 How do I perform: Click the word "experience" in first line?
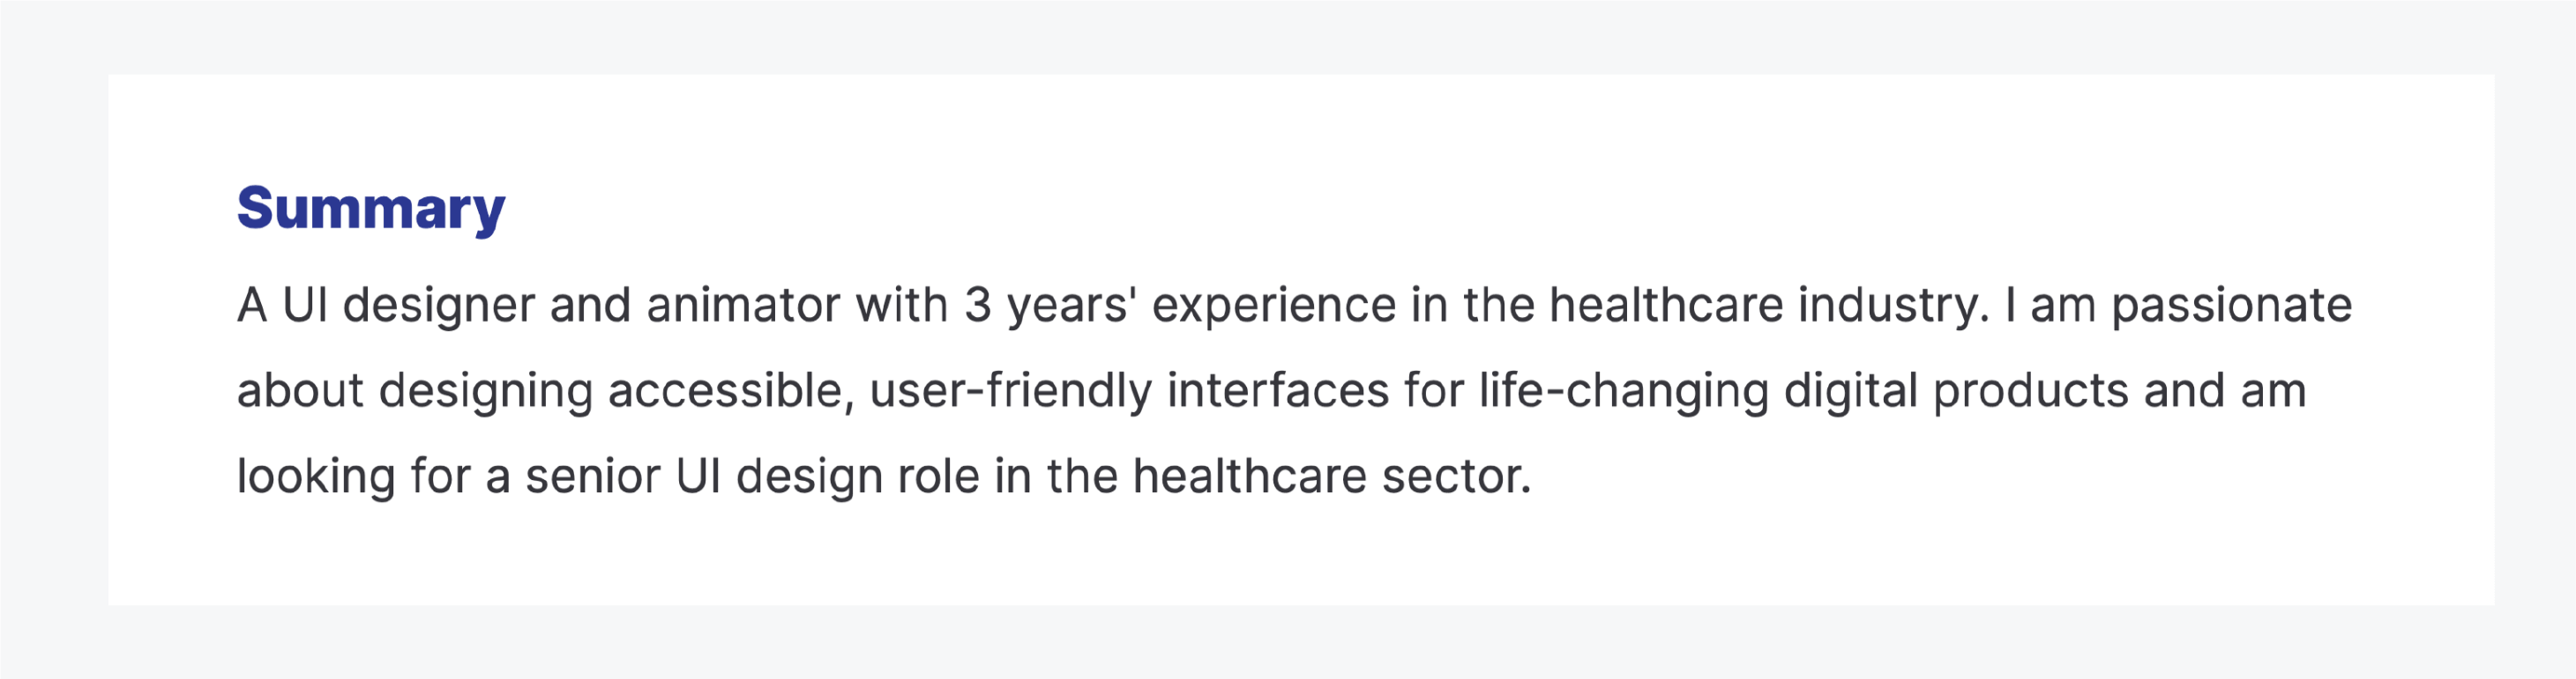[x=1273, y=305]
